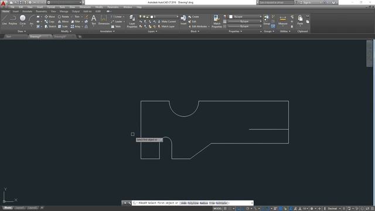This screenshot has height=211, width=375.
Task: Click the command line input field
Action: [x=193, y=203]
